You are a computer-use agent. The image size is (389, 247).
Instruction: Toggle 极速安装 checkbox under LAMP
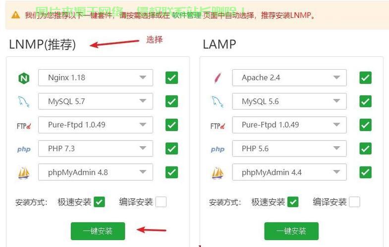click(x=293, y=202)
